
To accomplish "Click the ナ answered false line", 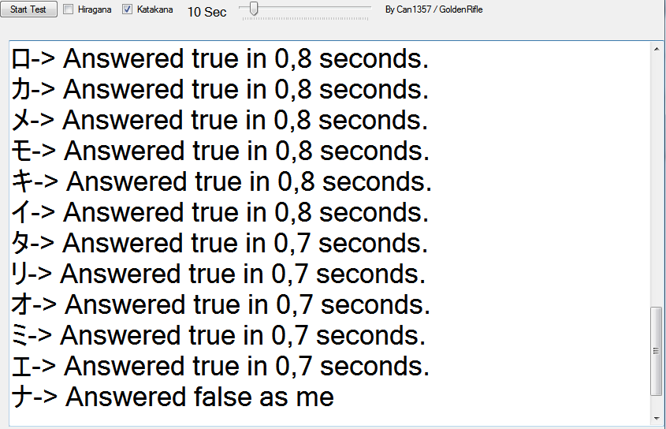I will coord(173,397).
